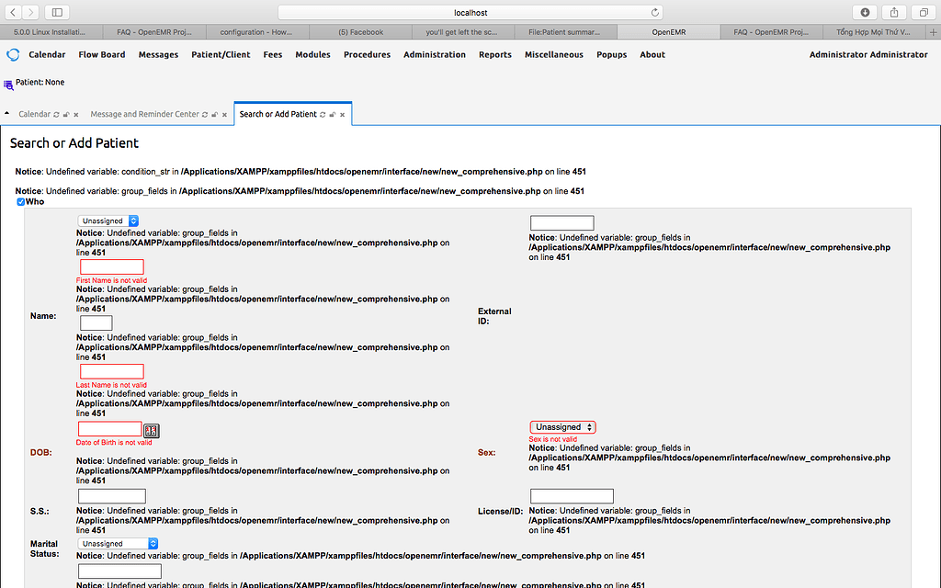Click inside the External ID input field
Screen dimensions: 941x588
[561, 222]
